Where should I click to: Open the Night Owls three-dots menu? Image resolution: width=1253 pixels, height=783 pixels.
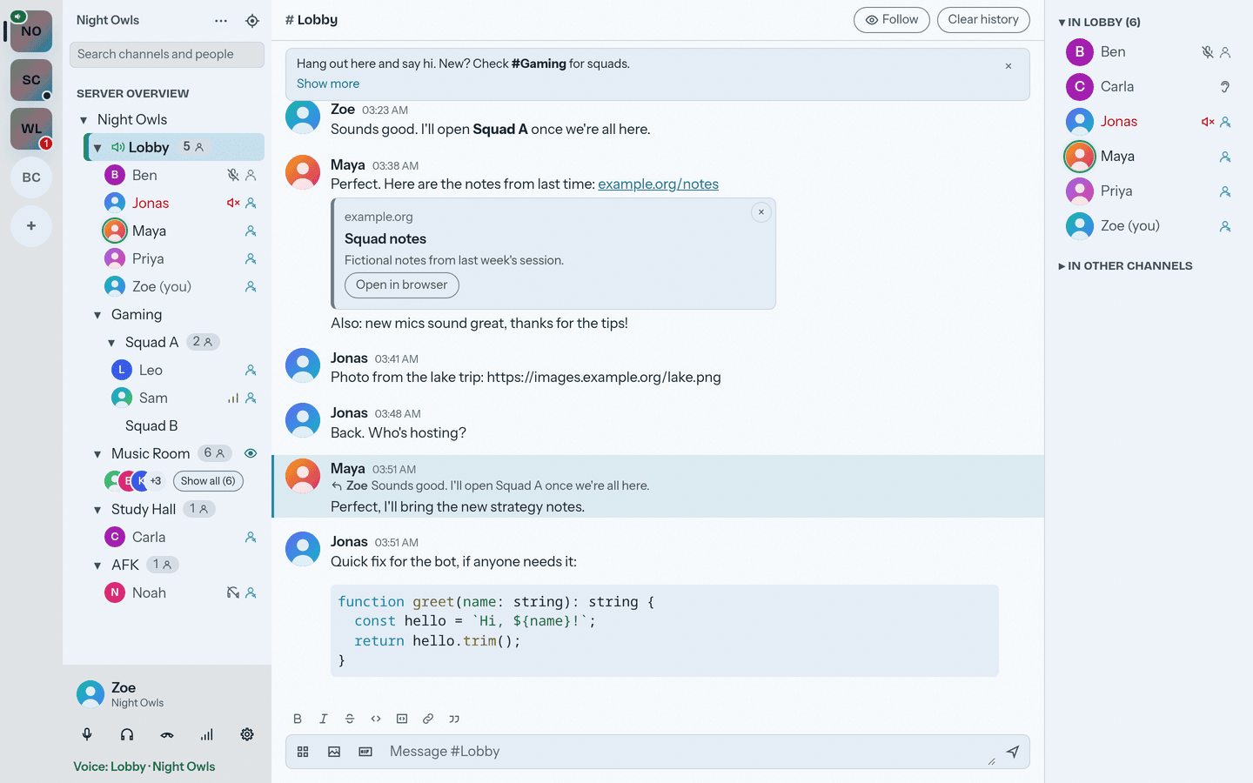click(x=221, y=21)
